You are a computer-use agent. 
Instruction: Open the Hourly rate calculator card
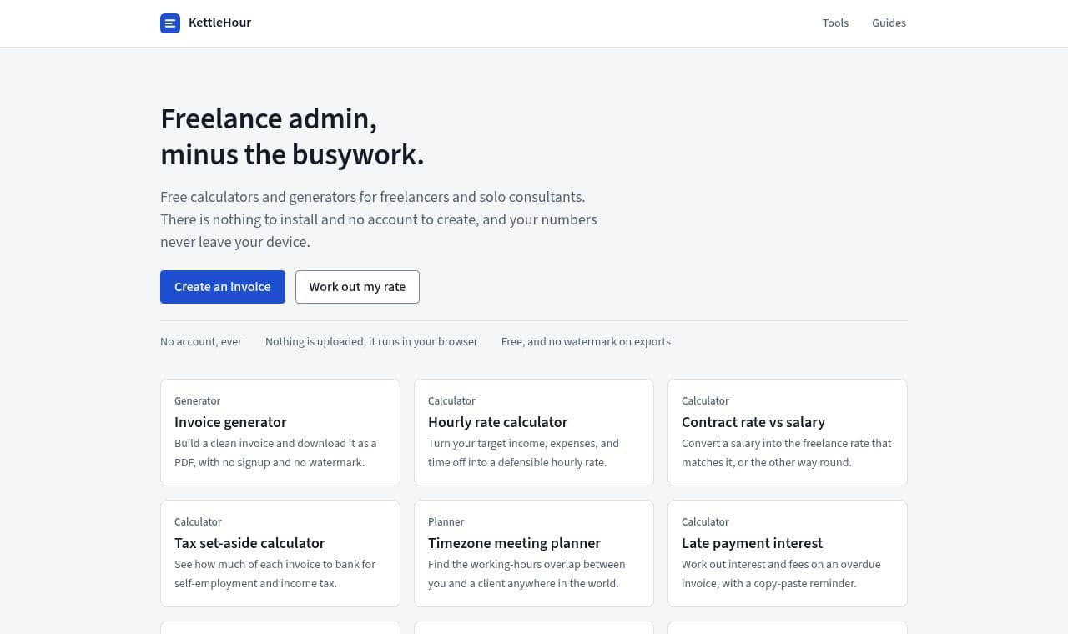click(x=534, y=432)
